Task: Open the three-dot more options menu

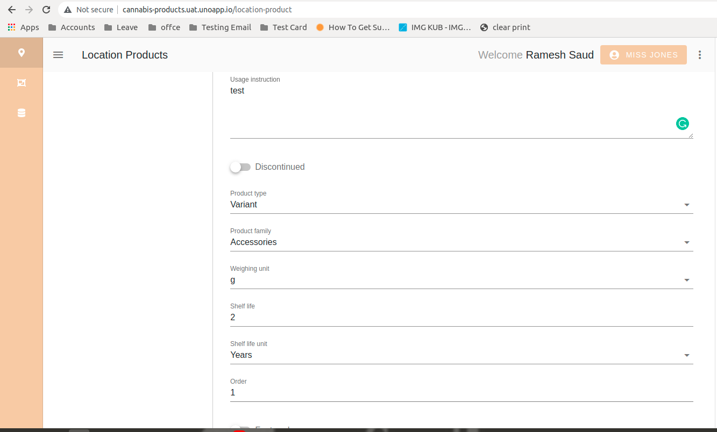Action: pos(700,55)
